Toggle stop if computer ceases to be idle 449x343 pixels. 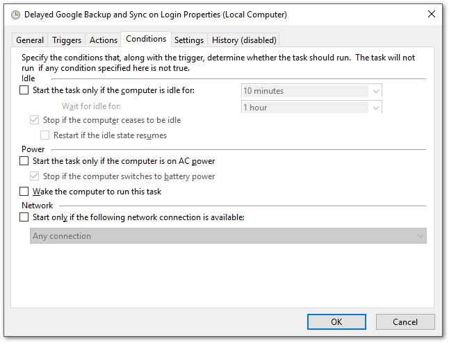click(x=34, y=120)
